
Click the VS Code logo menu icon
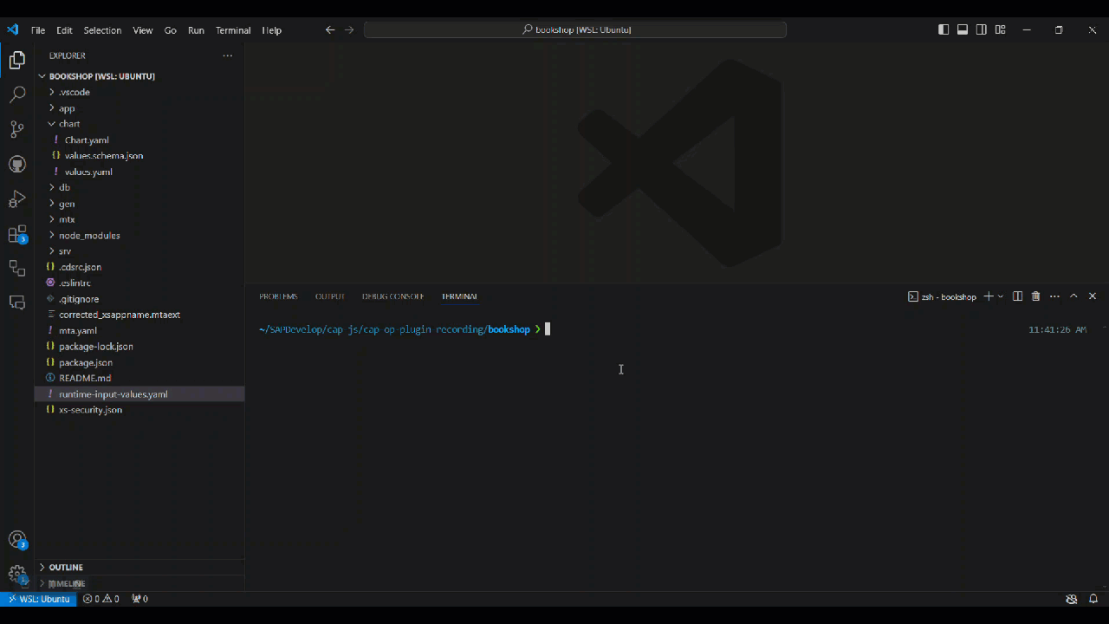[12, 29]
